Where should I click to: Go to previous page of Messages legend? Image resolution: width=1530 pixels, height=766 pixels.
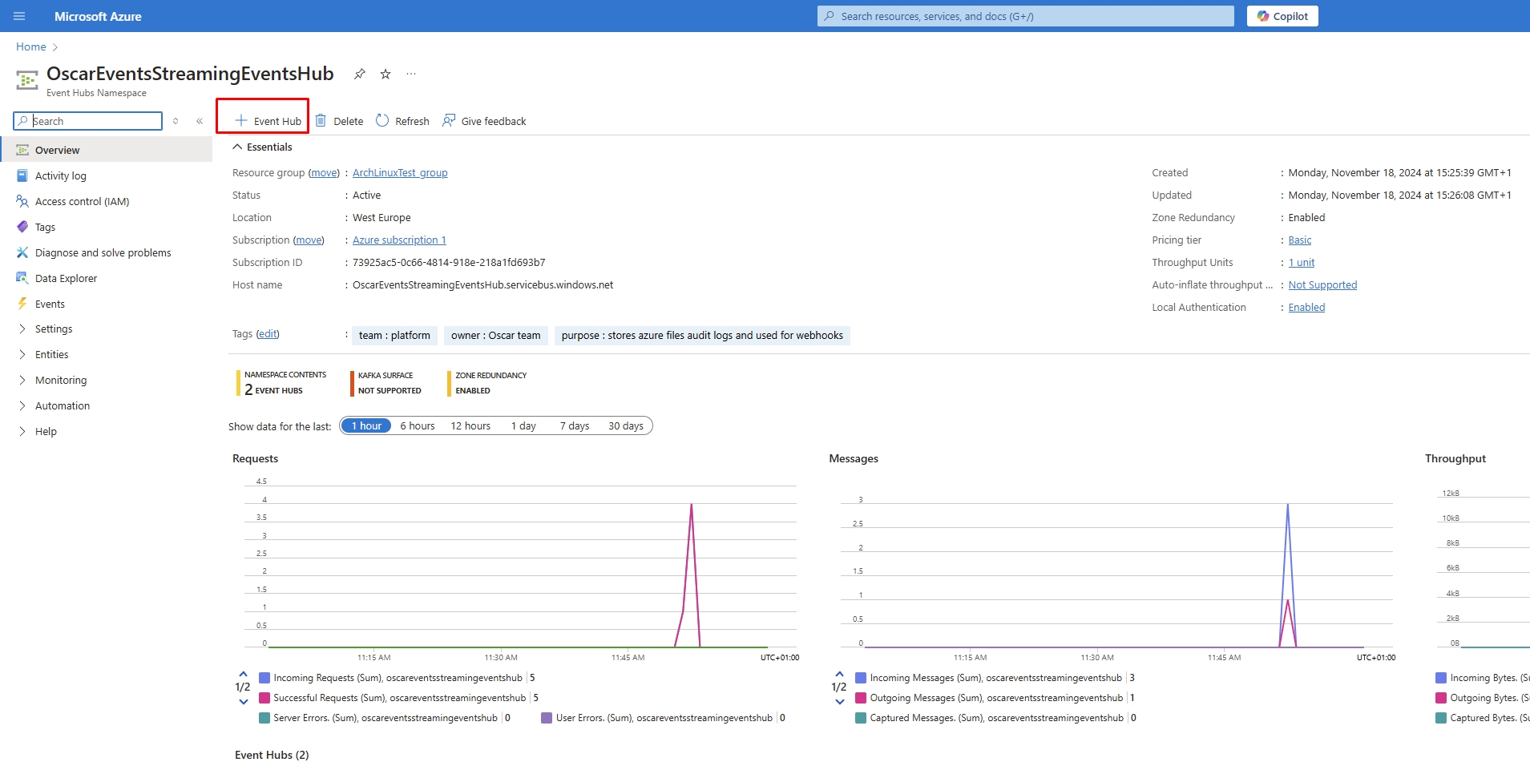839,674
